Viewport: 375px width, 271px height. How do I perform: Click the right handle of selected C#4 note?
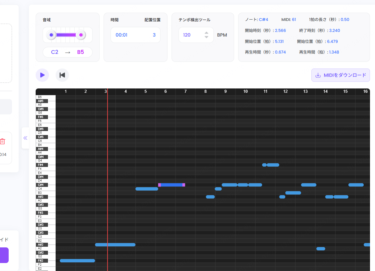184,185
